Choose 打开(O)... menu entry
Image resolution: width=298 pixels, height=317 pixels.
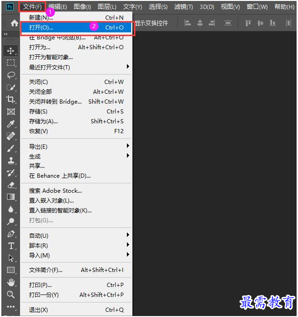(x=76, y=27)
